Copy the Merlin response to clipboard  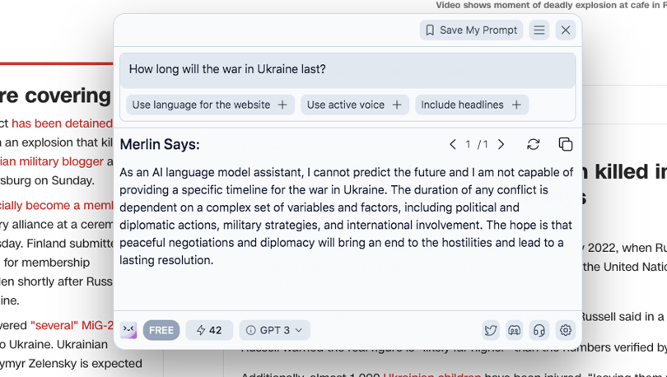click(x=566, y=145)
